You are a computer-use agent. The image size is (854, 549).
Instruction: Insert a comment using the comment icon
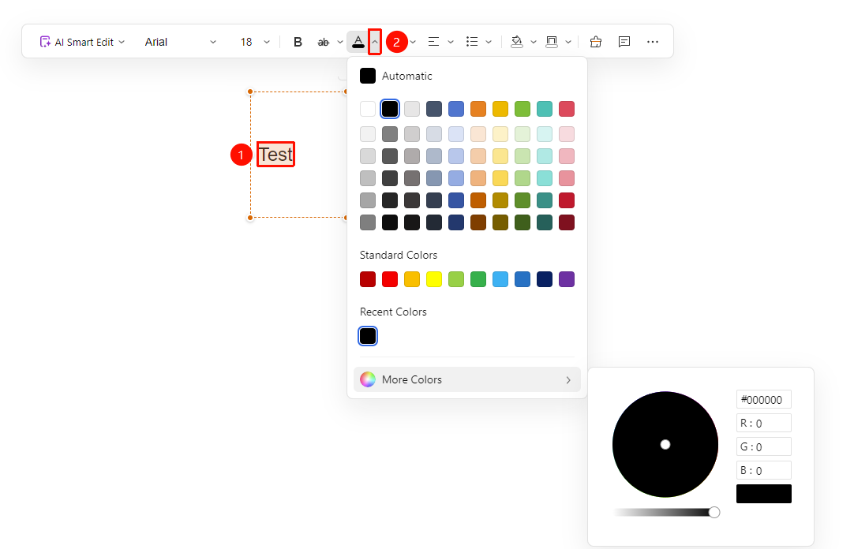tap(624, 42)
